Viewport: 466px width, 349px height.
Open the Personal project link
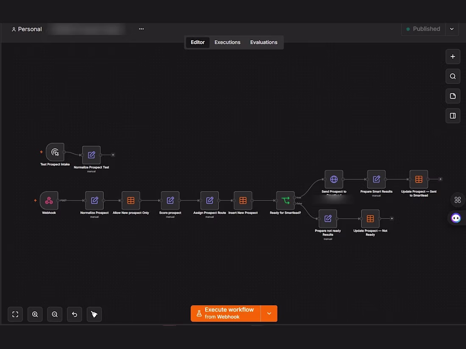(27, 29)
